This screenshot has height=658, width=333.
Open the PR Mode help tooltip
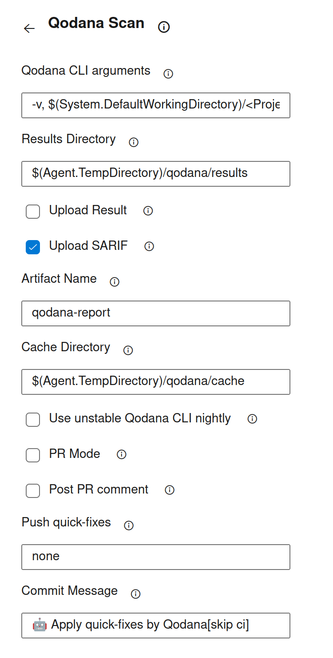click(x=121, y=454)
